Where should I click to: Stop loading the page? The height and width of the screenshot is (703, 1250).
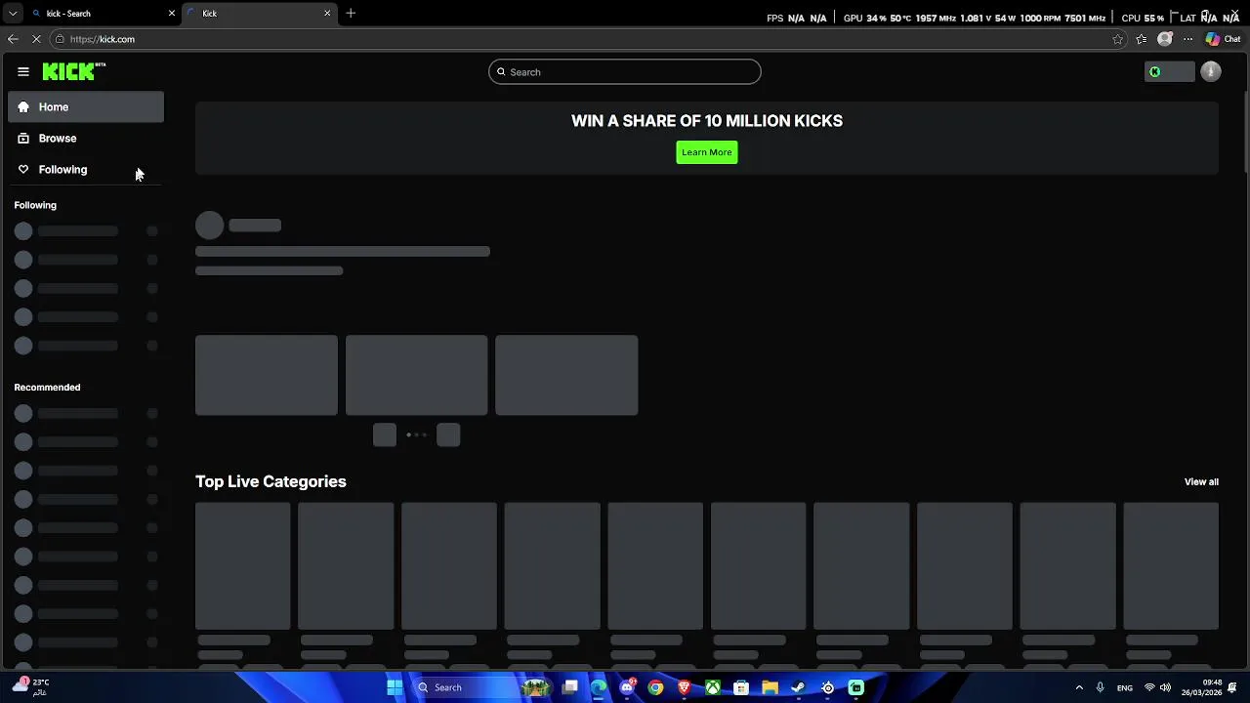pyautogui.click(x=36, y=39)
